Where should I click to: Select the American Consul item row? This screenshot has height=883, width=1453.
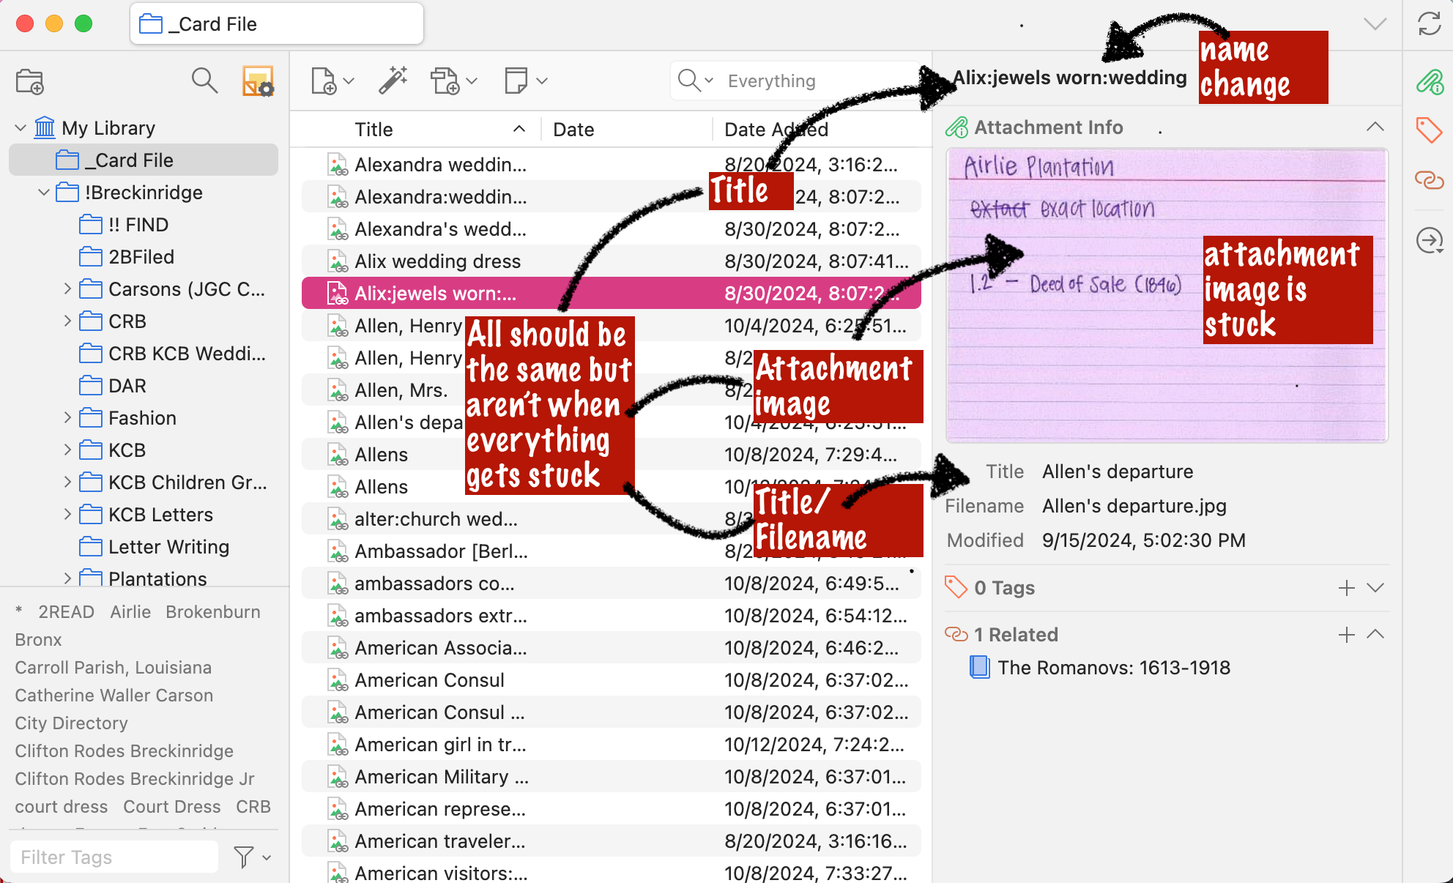429,680
